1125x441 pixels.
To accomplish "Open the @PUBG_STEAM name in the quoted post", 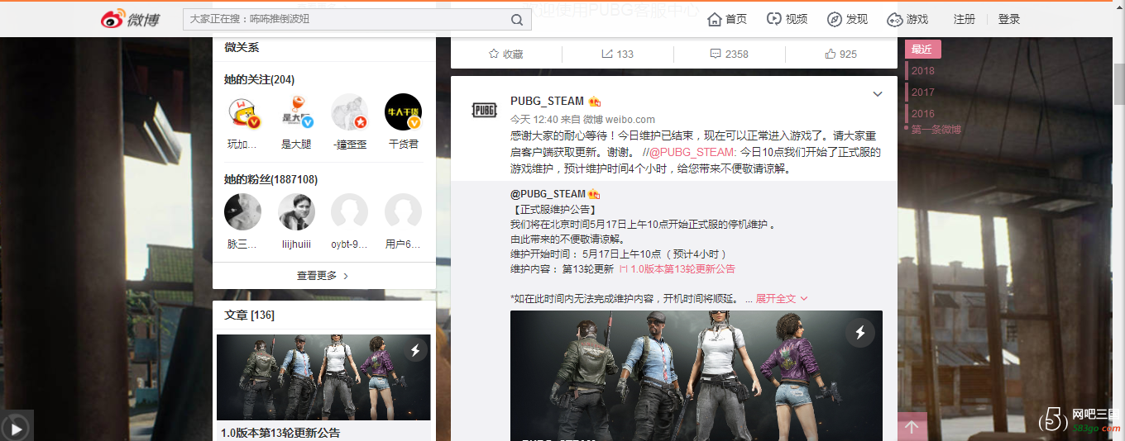I will 548,194.
